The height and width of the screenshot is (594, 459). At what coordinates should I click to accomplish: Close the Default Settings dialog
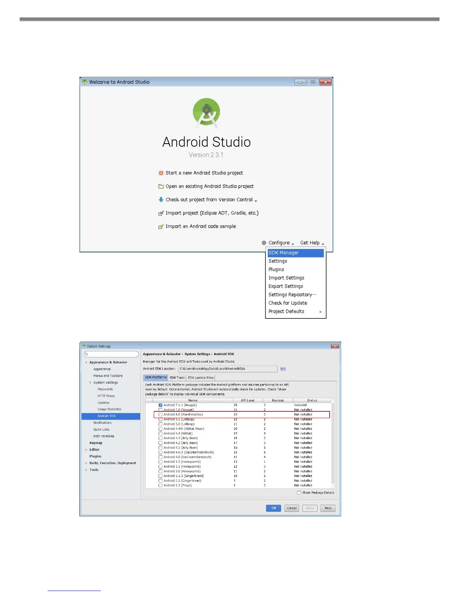335,346
